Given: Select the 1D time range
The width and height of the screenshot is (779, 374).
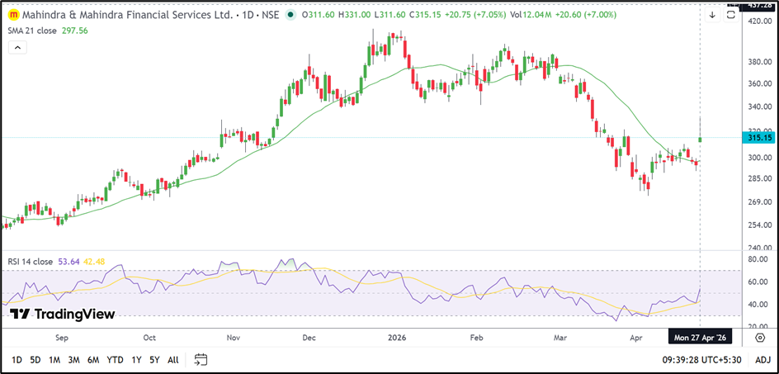Looking at the screenshot, I should (x=17, y=359).
